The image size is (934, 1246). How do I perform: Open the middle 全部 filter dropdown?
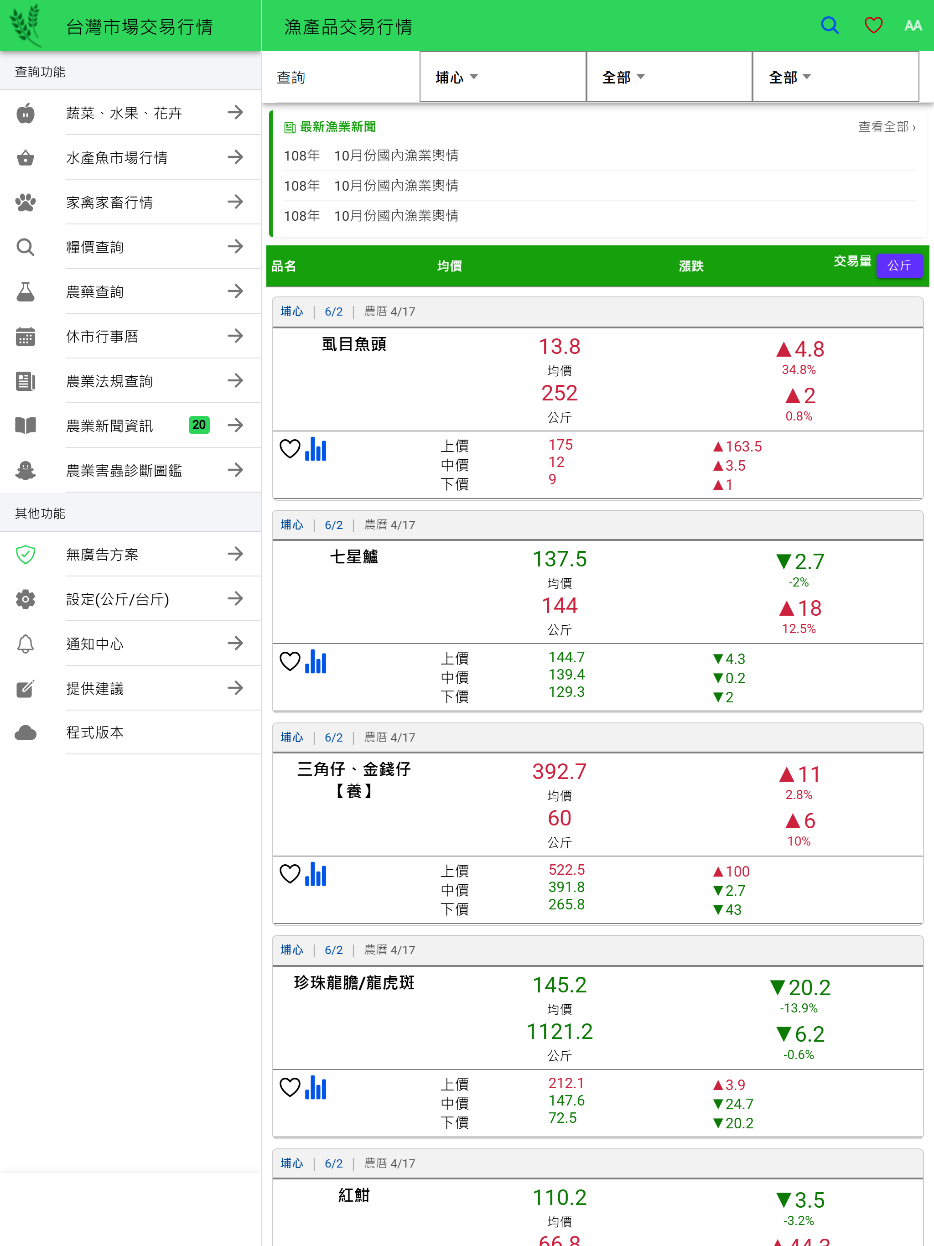(x=669, y=77)
